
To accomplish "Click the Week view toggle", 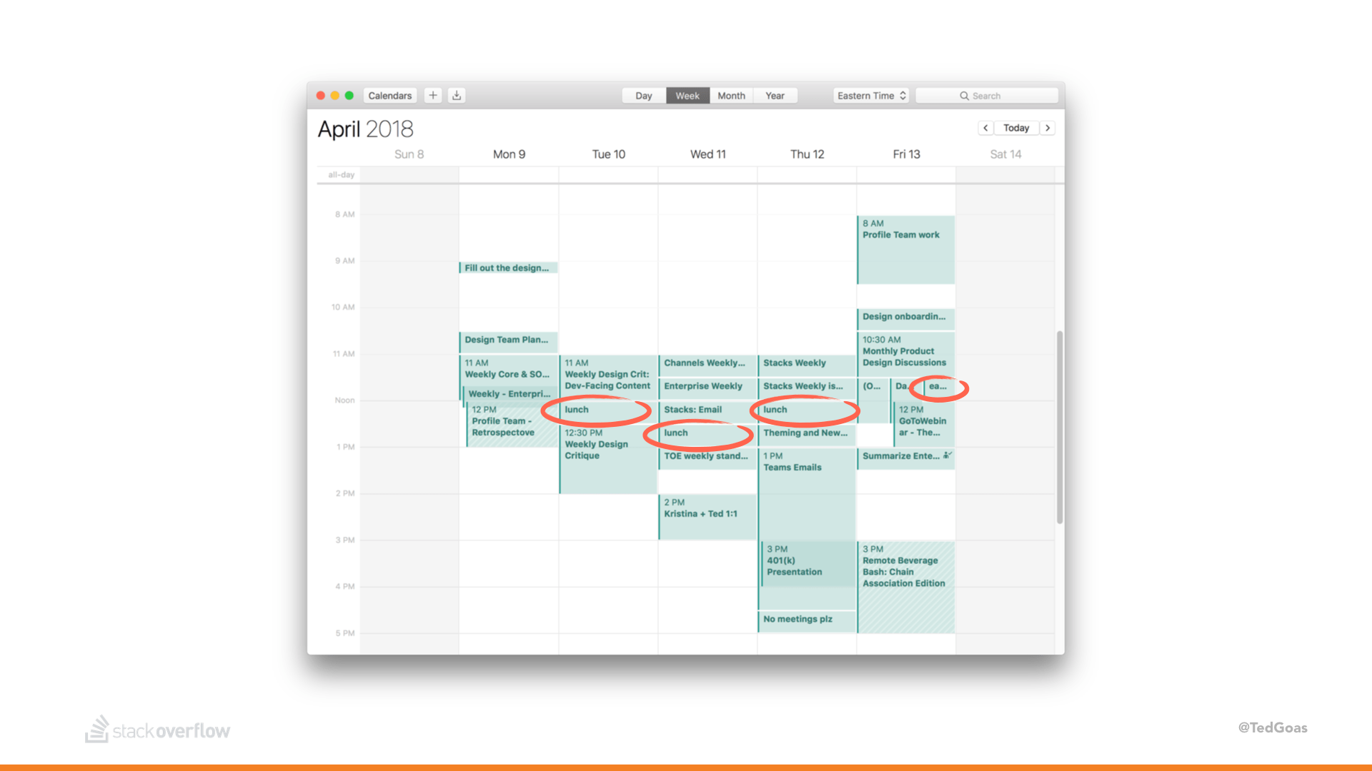I will coord(687,95).
